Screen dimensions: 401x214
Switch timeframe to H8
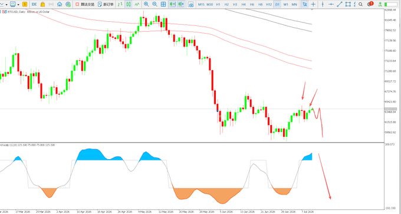260,4
